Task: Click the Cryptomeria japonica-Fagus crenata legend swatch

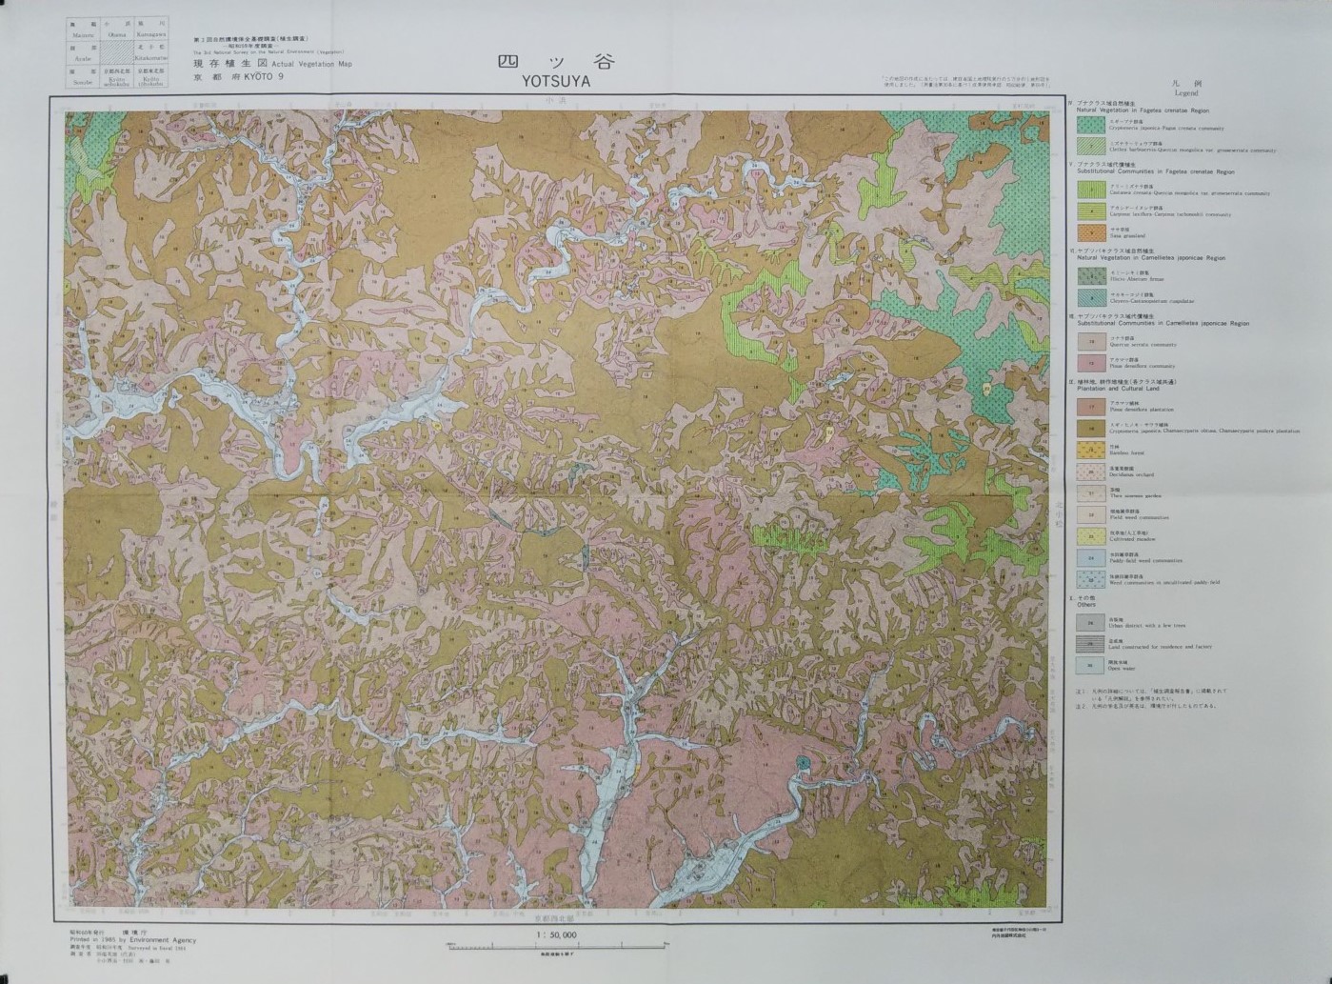Action: click(1091, 125)
